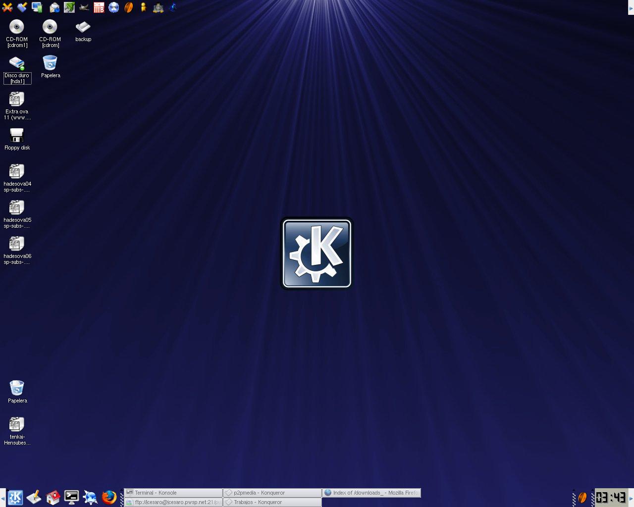Launch the pencil editor icon in the panel

(34, 497)
